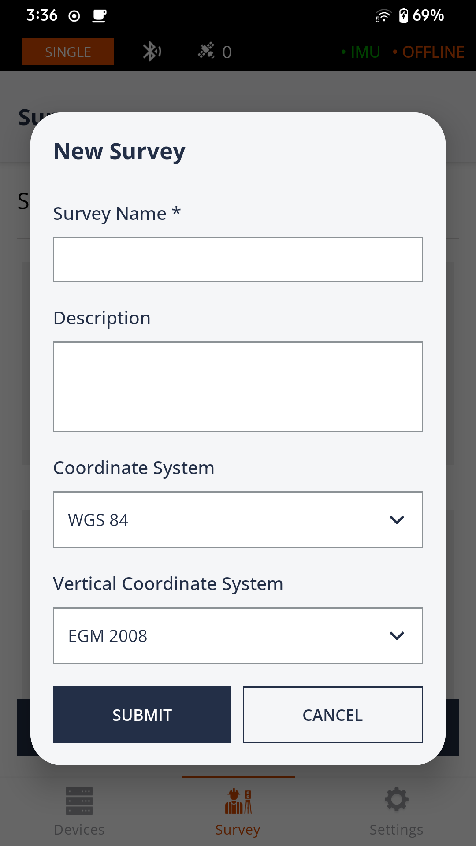
Task: Tap the Wi-Fi status icon
Action: click(x=383, y=16)
